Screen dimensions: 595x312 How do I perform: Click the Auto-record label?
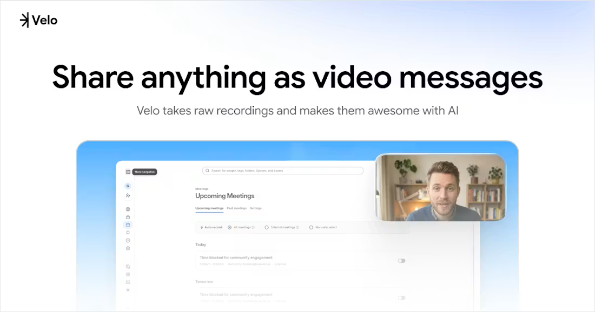pos(214,228)
